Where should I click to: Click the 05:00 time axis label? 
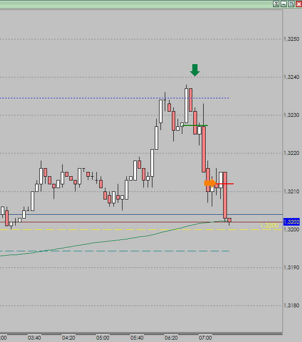coord(103,338)
